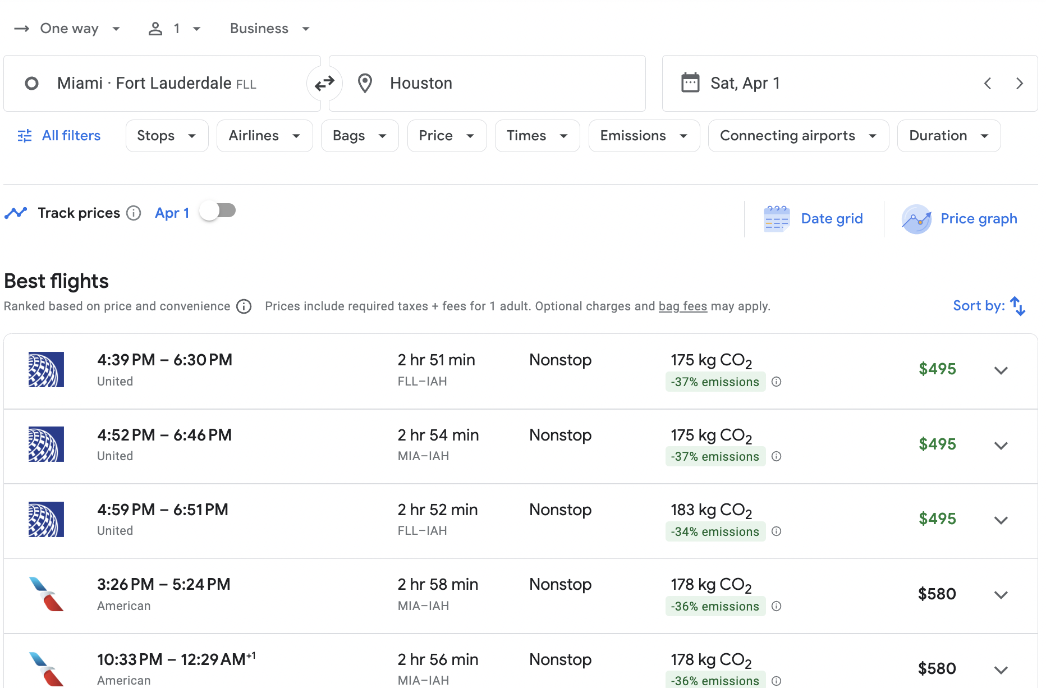1046x688 pixels.
Task: Click emissions info icon for 4:52 PM flight
Action: pos(777,456)
